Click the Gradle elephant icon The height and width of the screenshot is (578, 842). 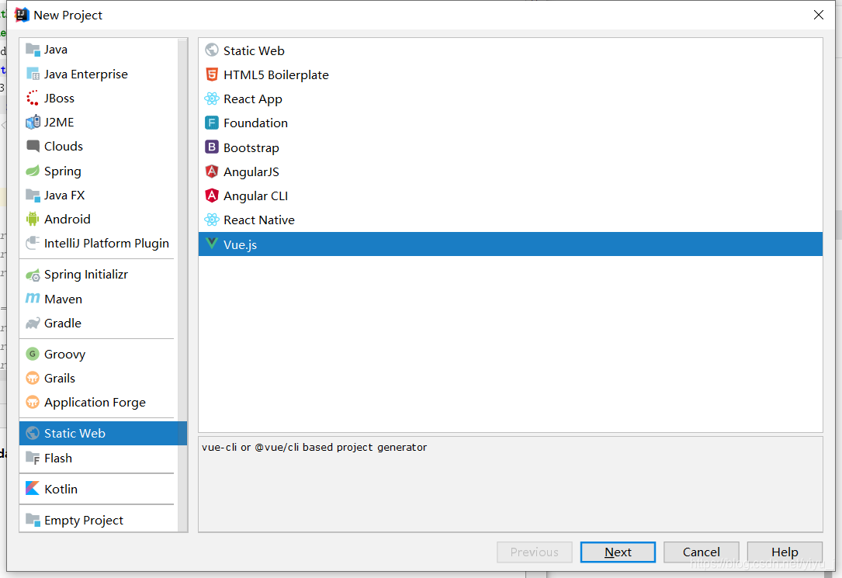tap(33, 323)
